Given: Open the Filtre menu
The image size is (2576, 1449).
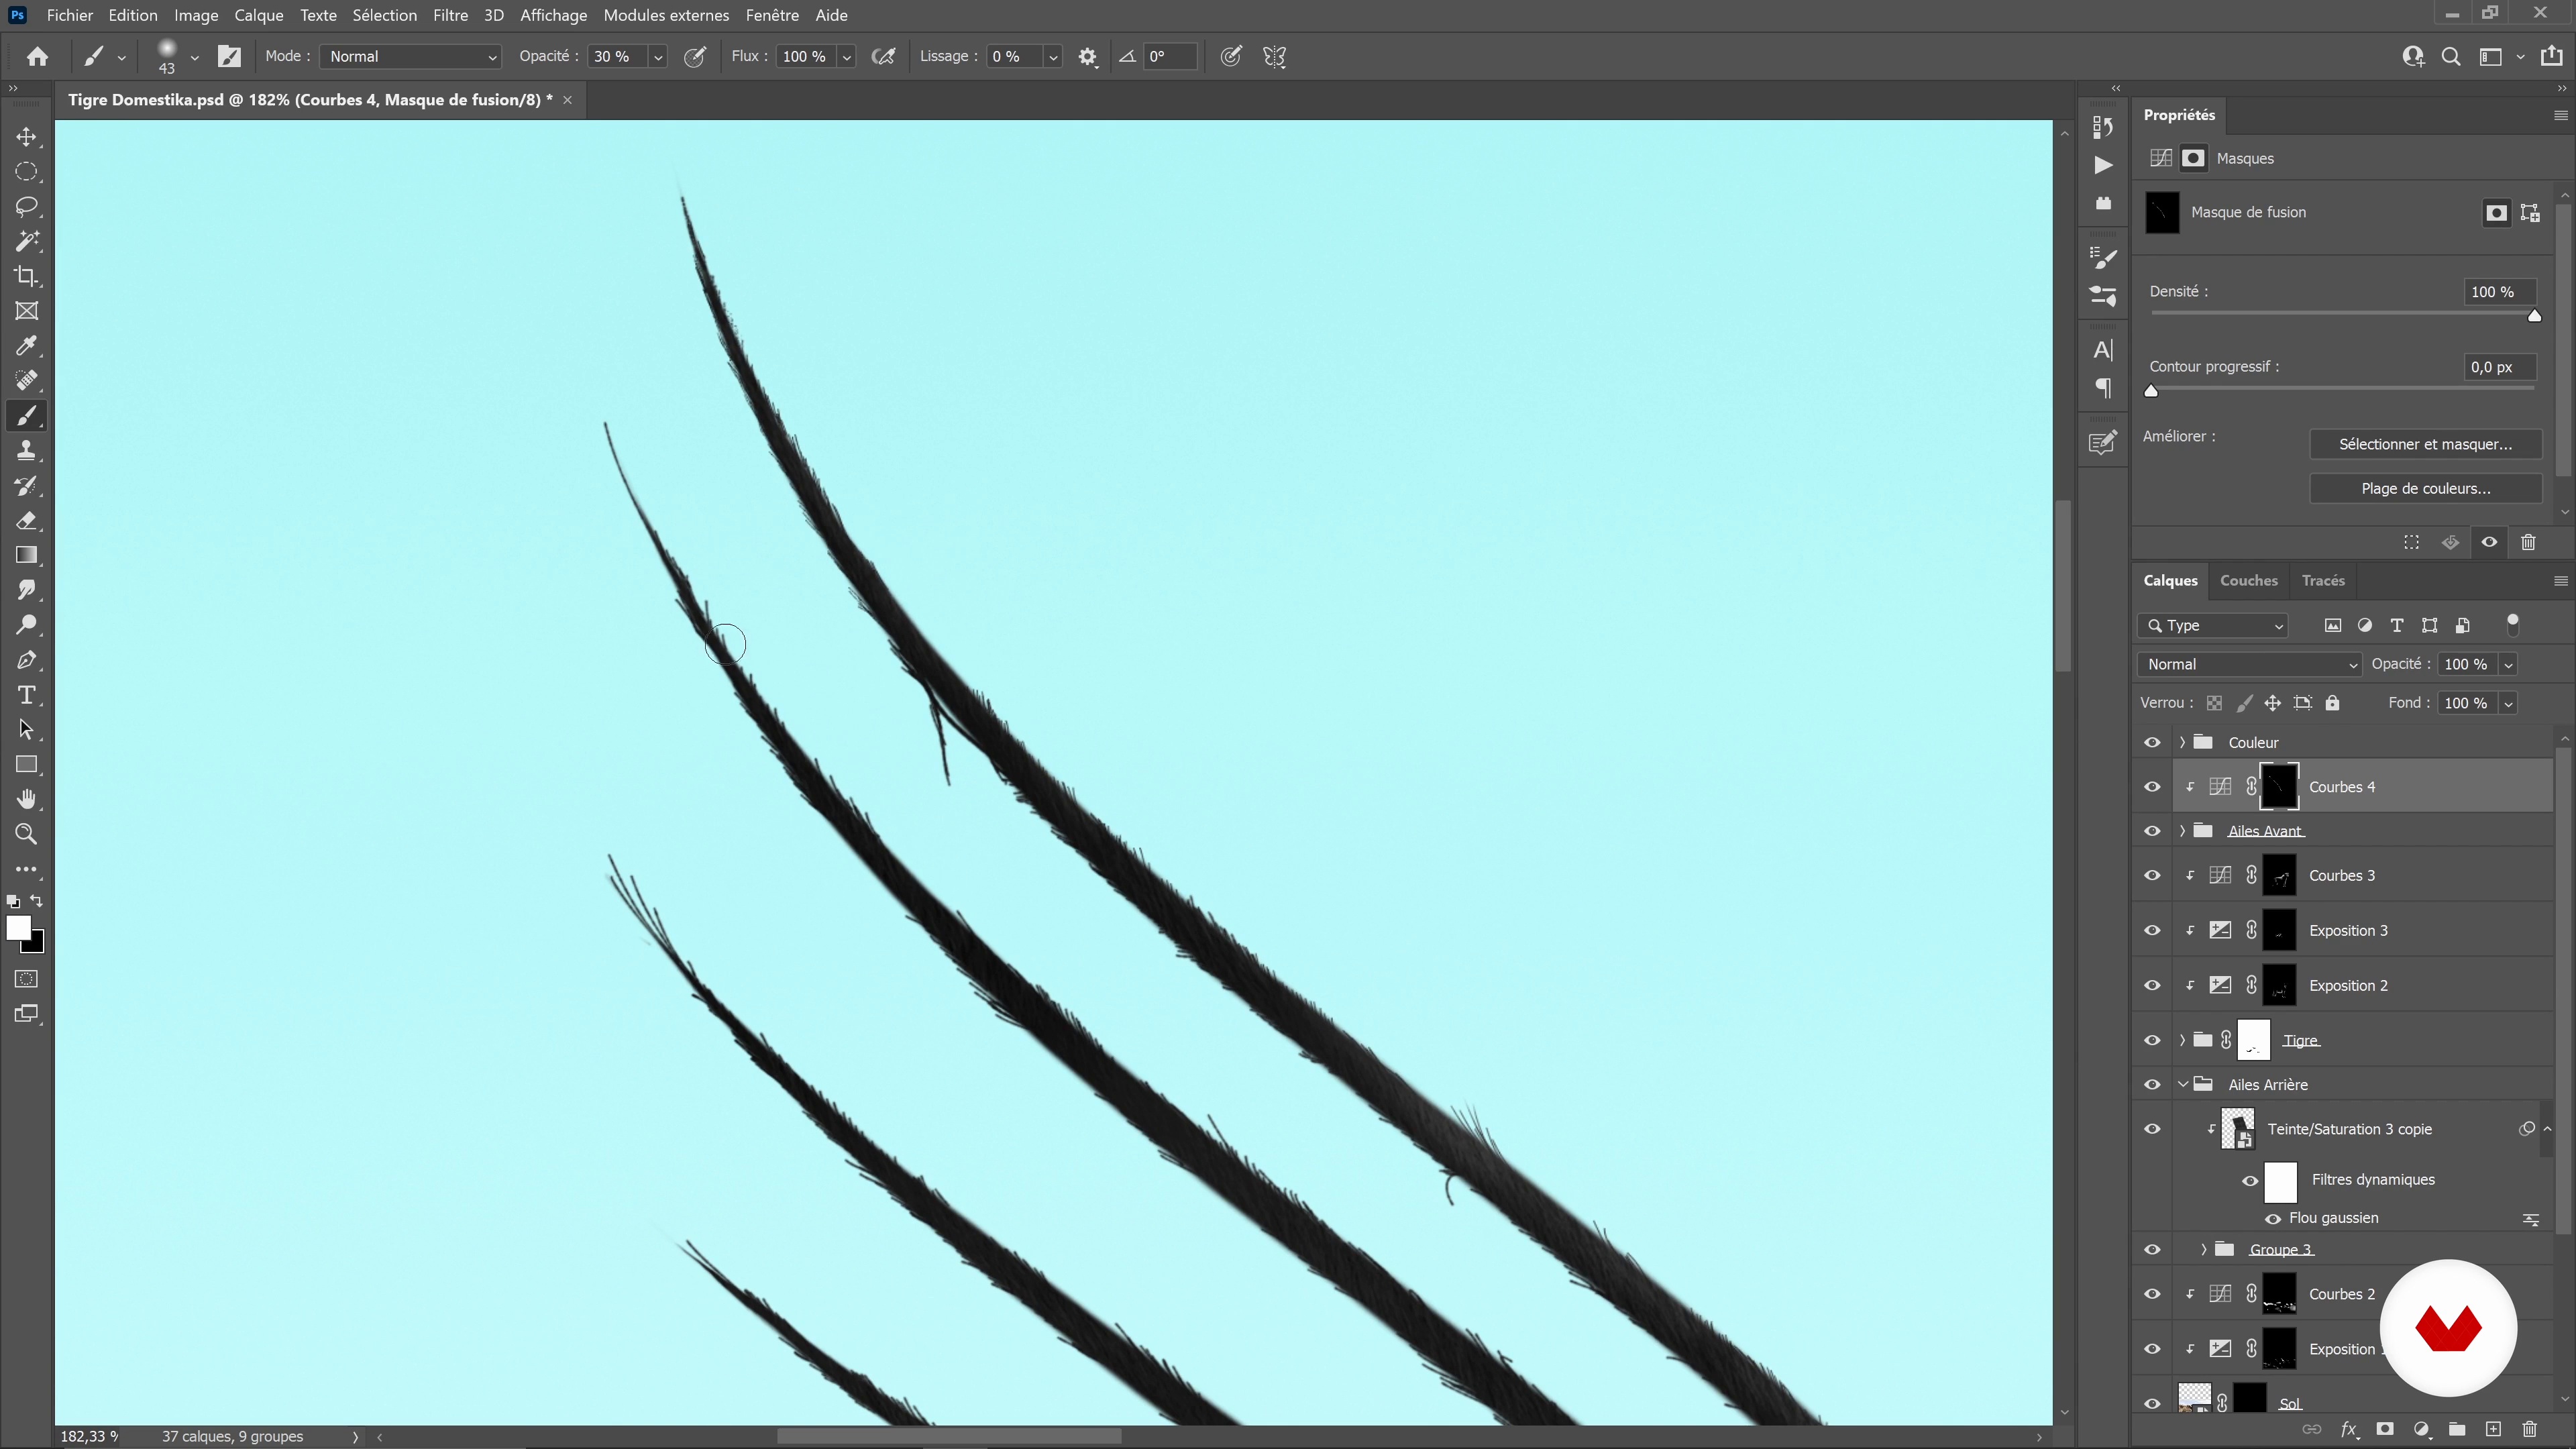Looking at the screenshot, I should [x=450, y=15].
